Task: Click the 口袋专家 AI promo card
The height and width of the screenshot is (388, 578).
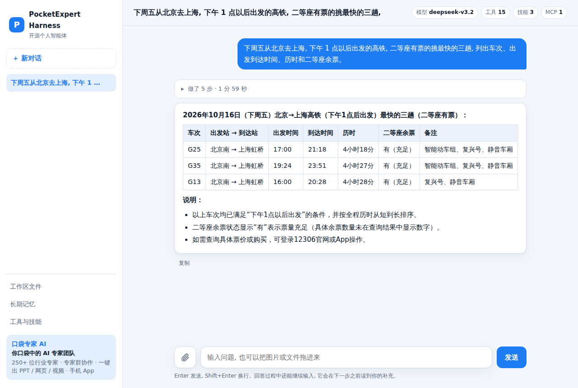Action: click(61, 357)
